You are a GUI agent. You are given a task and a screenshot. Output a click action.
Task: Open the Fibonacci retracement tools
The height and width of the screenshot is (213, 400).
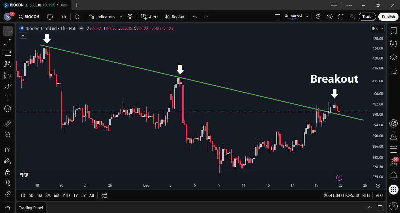click(8, 53)
